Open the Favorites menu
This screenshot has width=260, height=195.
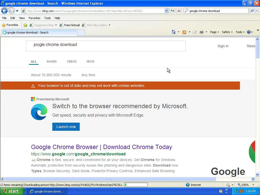[34, 18]
